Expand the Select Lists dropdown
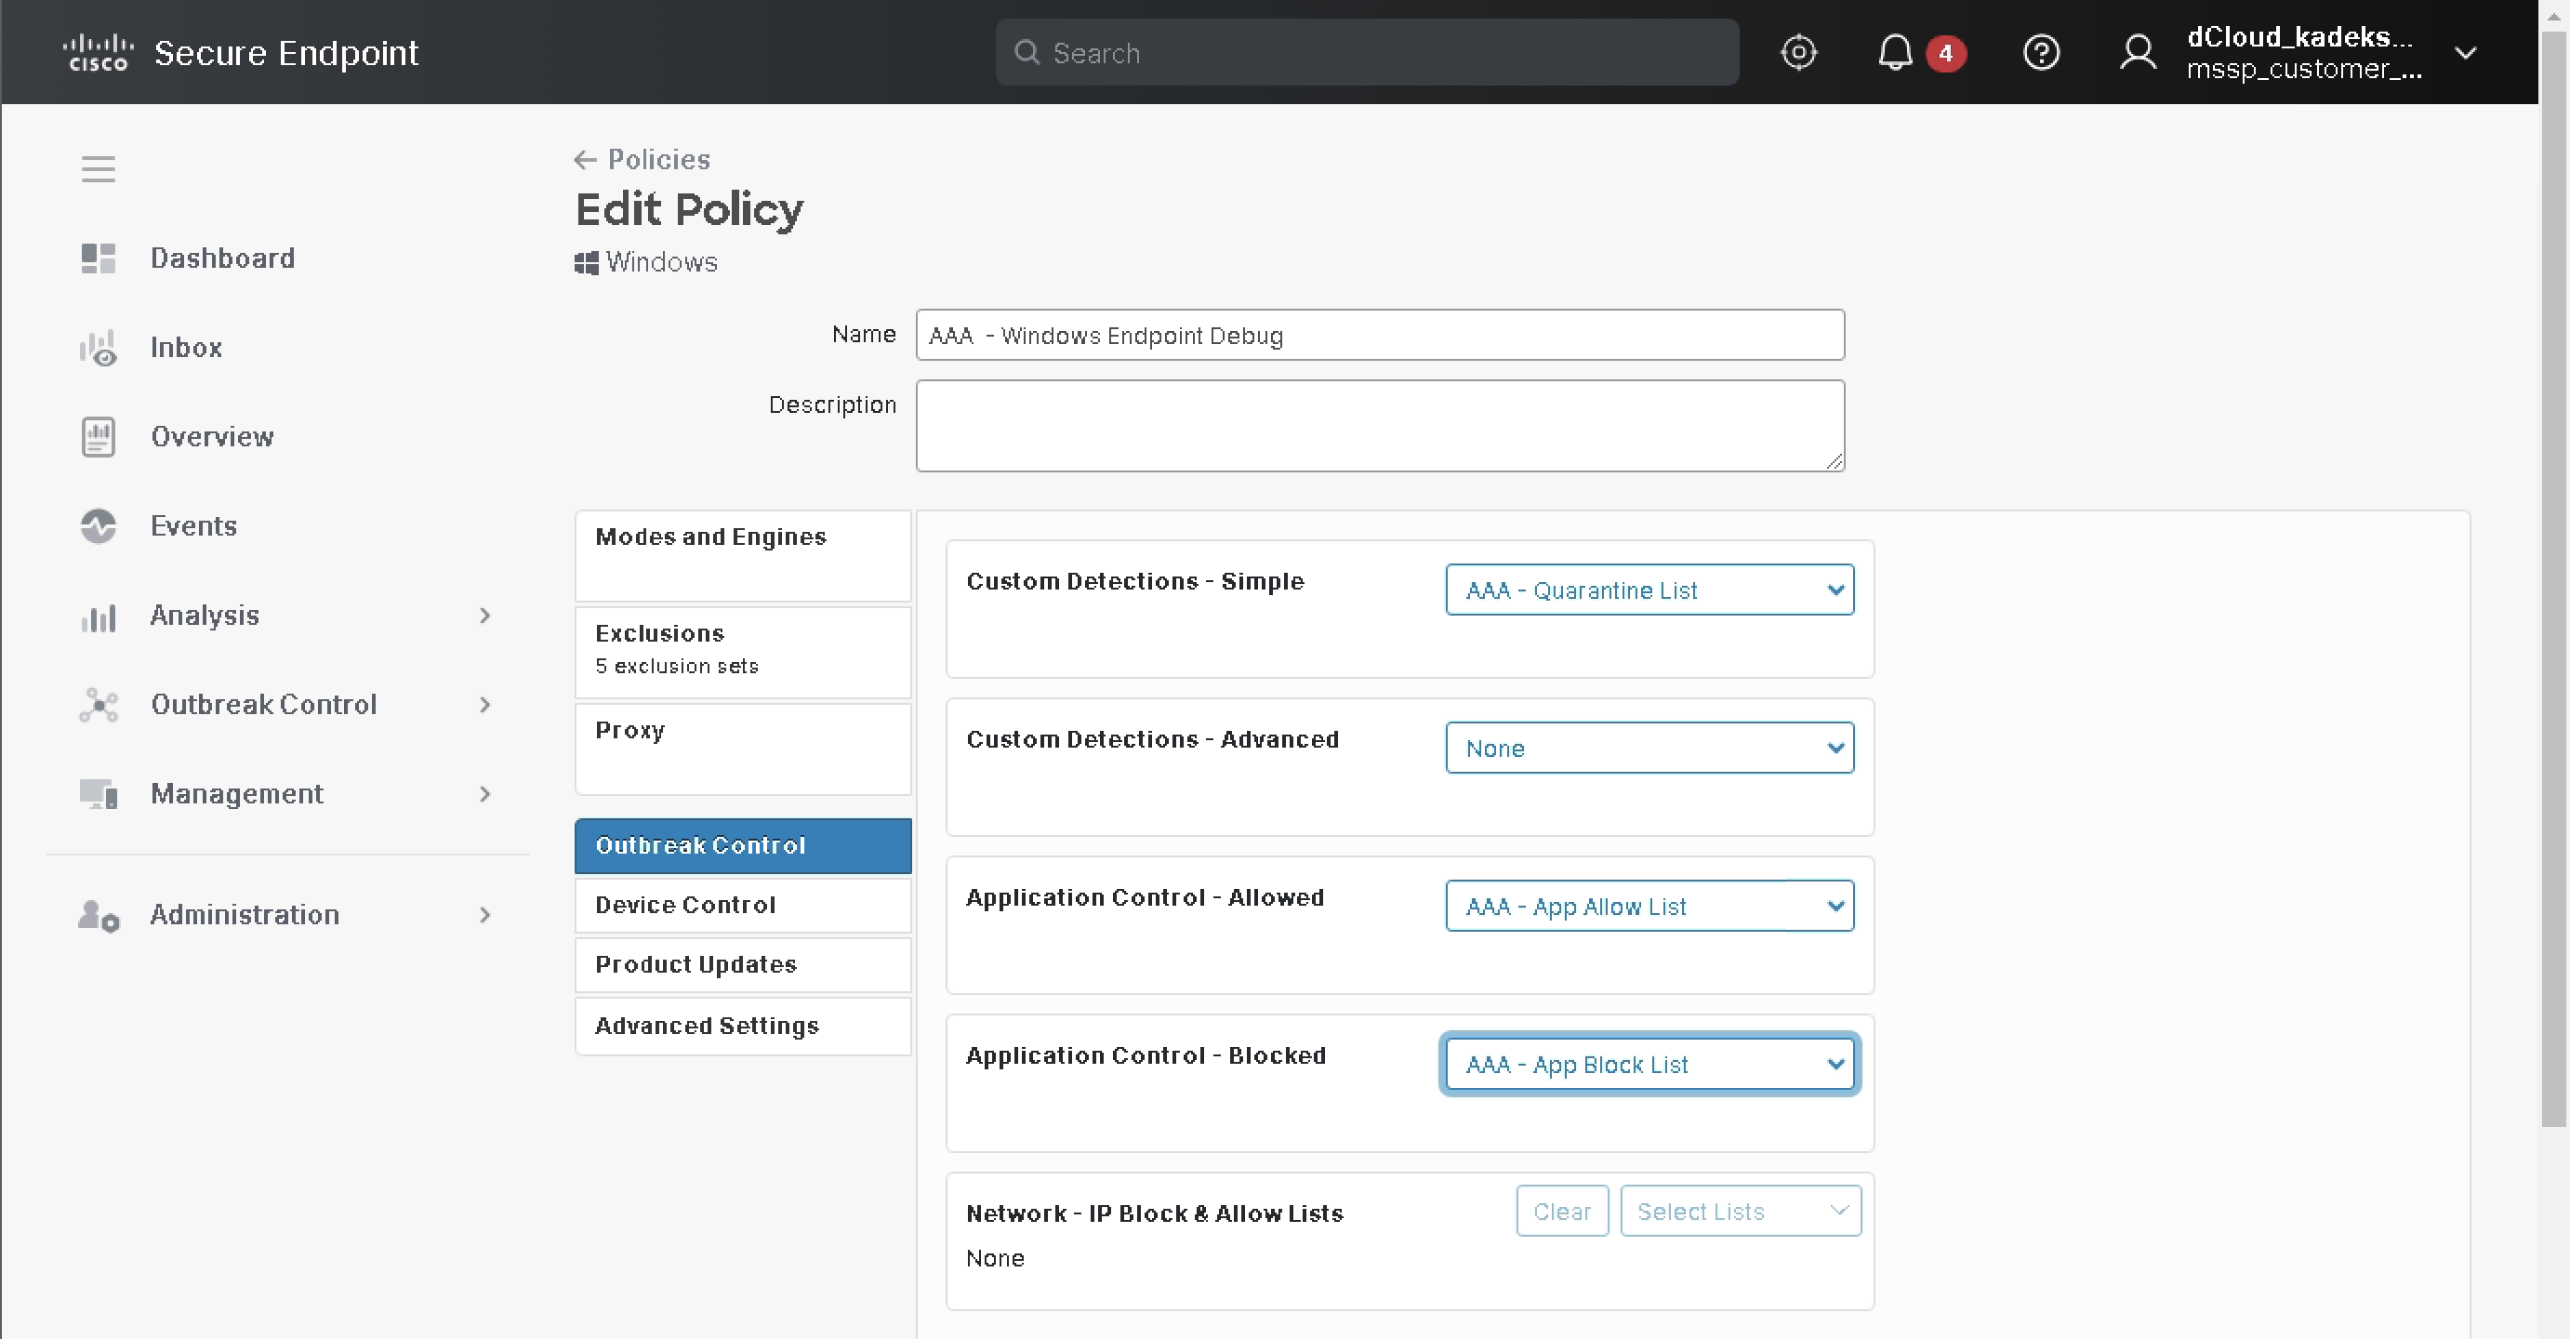Screen dimensions: 2570x1339 (1739, 1212)
